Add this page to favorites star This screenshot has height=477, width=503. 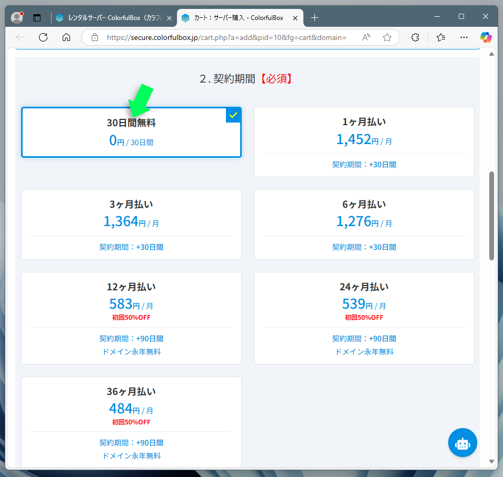click(387, 37)
